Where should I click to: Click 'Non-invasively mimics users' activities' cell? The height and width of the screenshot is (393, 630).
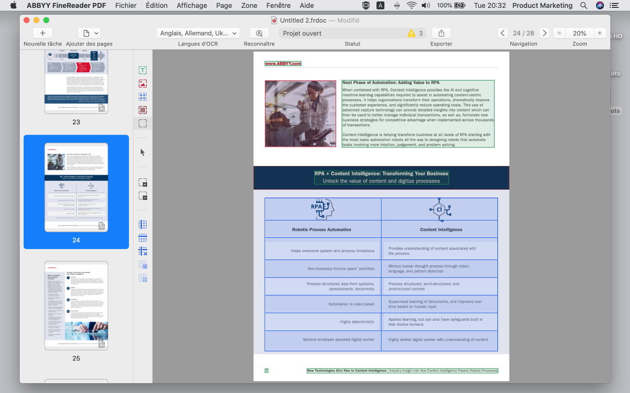[323, 269]
